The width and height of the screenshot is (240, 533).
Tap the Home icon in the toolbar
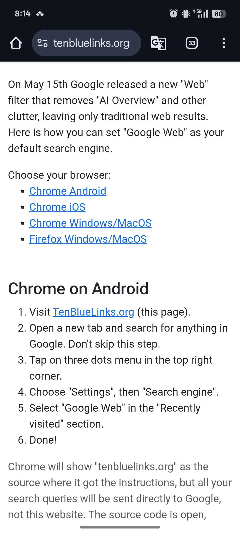(16, 43)
